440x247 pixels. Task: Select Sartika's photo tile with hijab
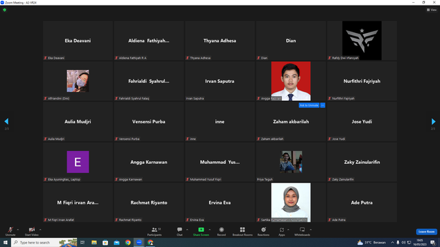click(x=291, y=202)
